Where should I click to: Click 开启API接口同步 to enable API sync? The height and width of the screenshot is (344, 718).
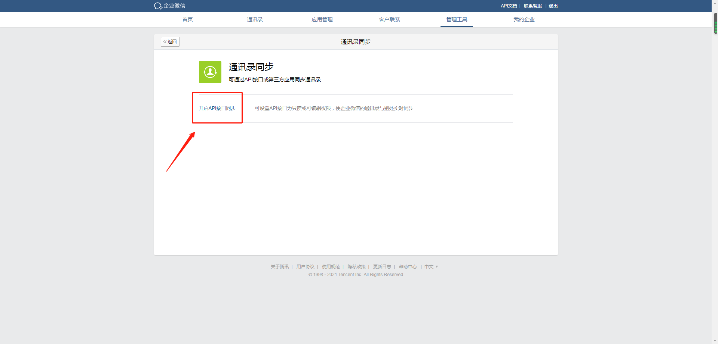click(217, 108)
